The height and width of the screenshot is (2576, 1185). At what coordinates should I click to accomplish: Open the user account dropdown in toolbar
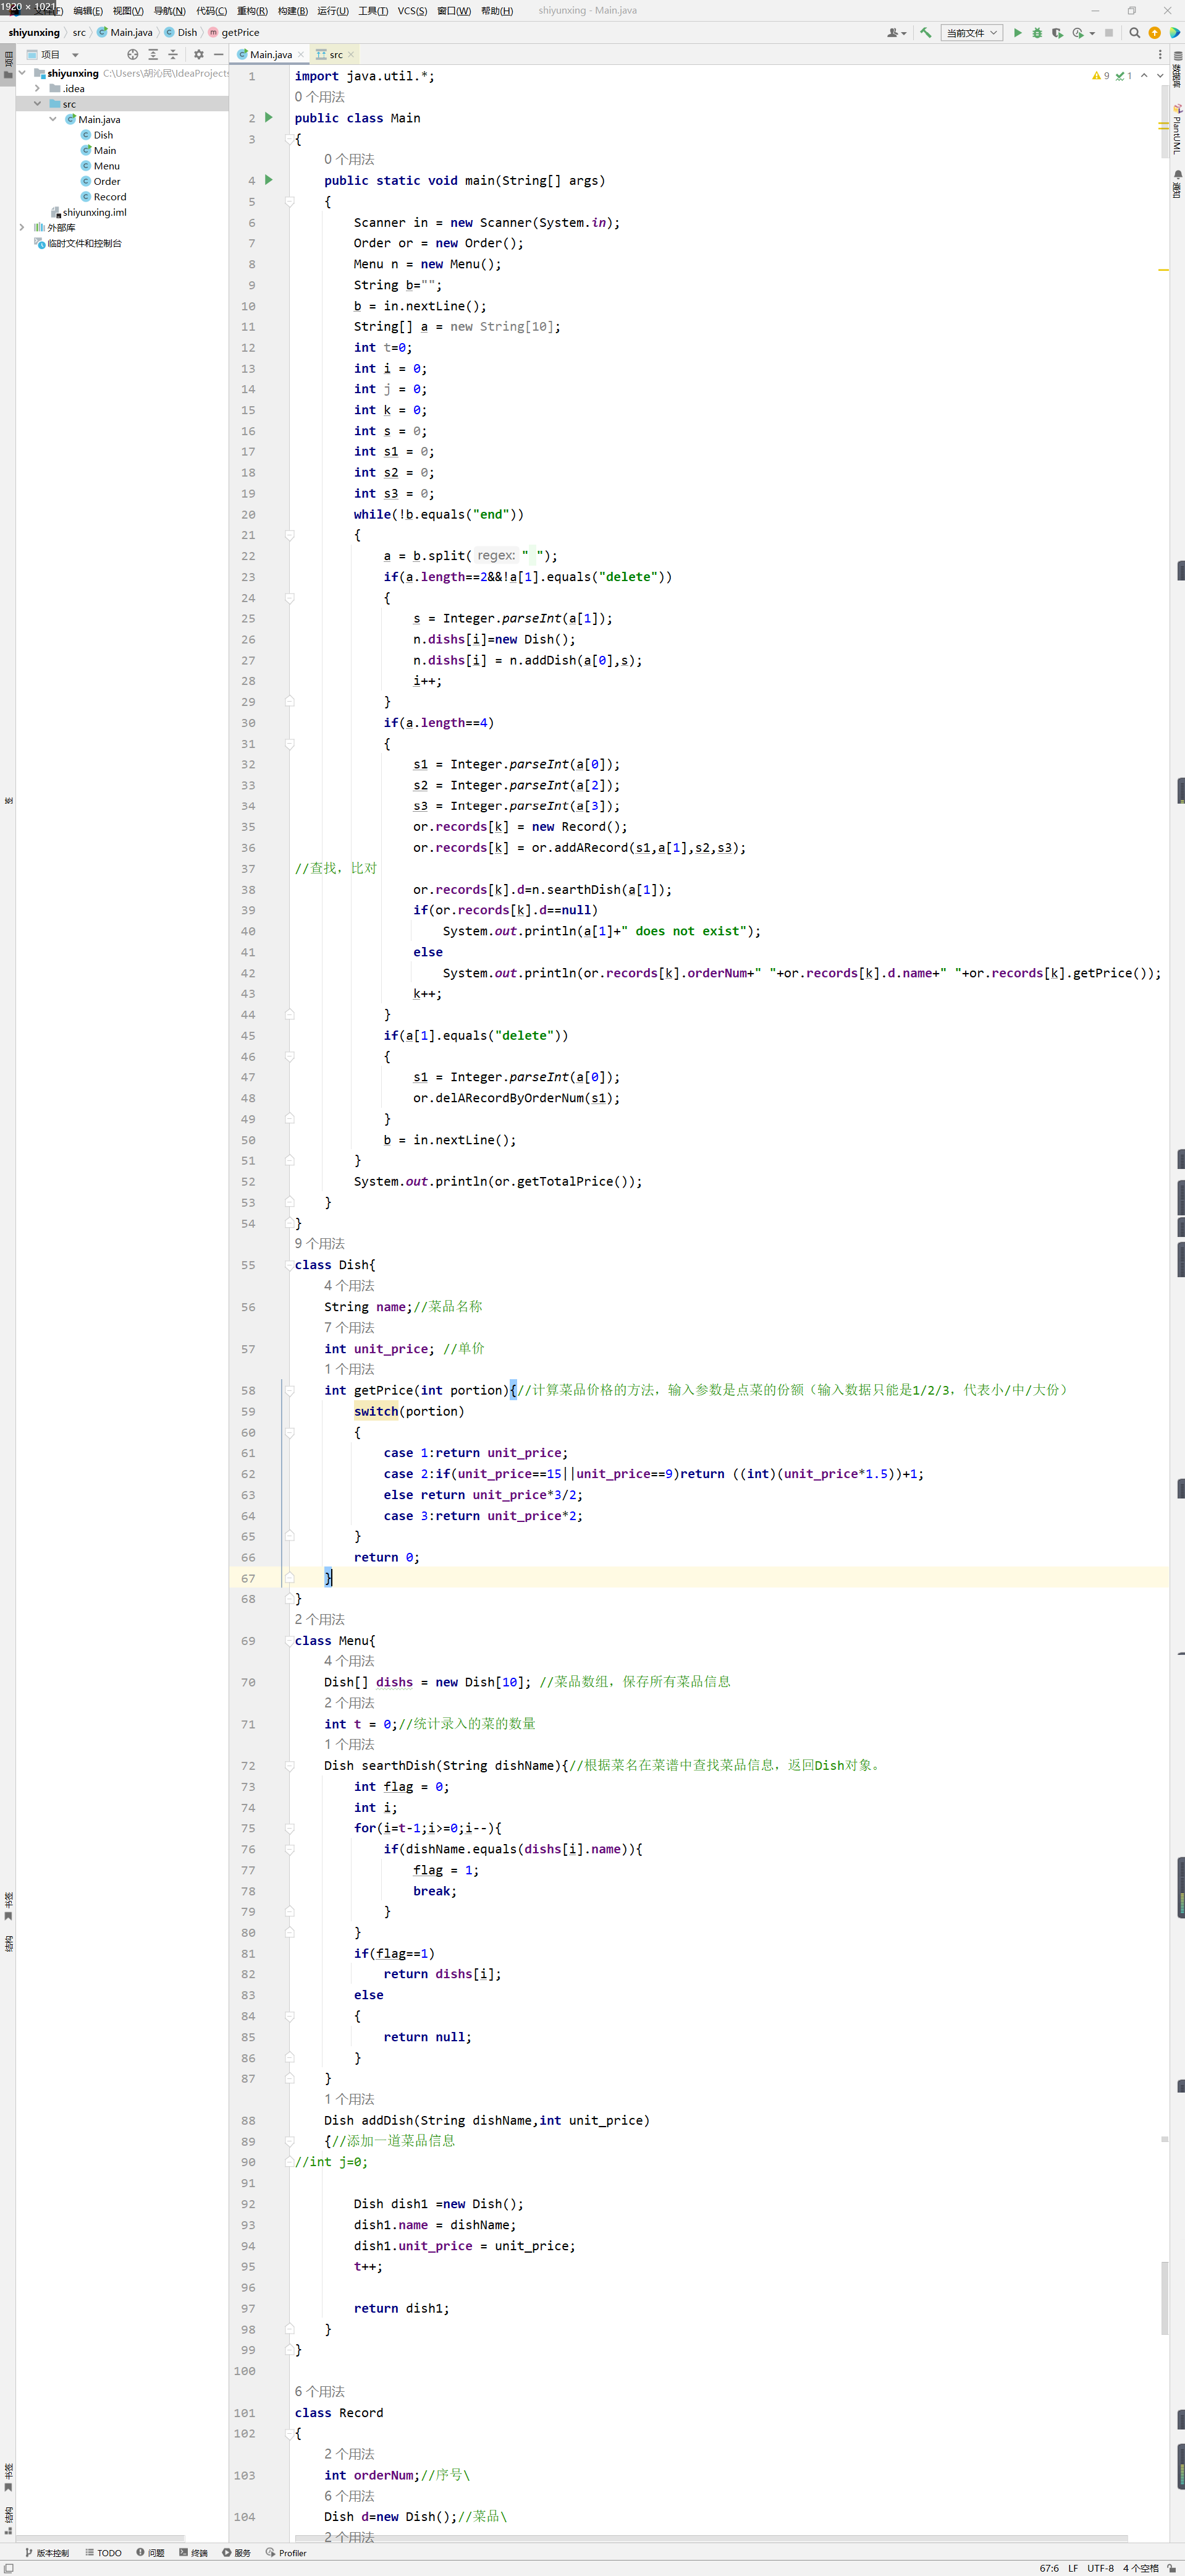(897, 33)
